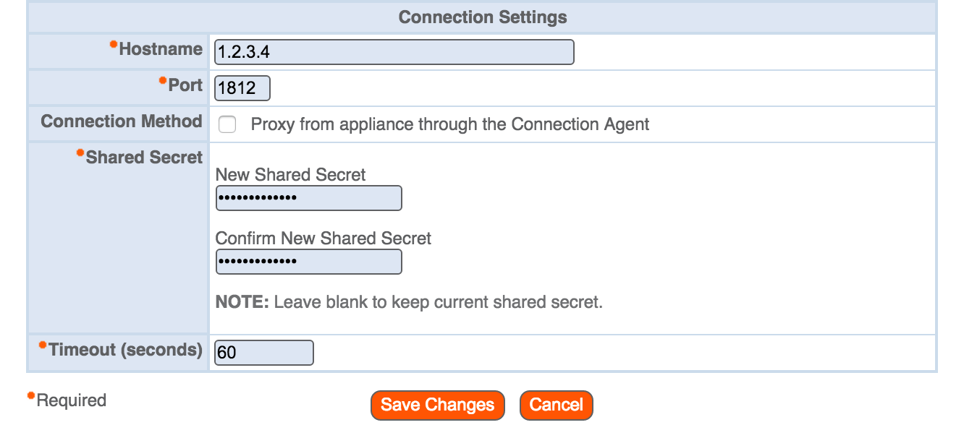
Task: Click the Timeout seconds input box
Action: 263,353
